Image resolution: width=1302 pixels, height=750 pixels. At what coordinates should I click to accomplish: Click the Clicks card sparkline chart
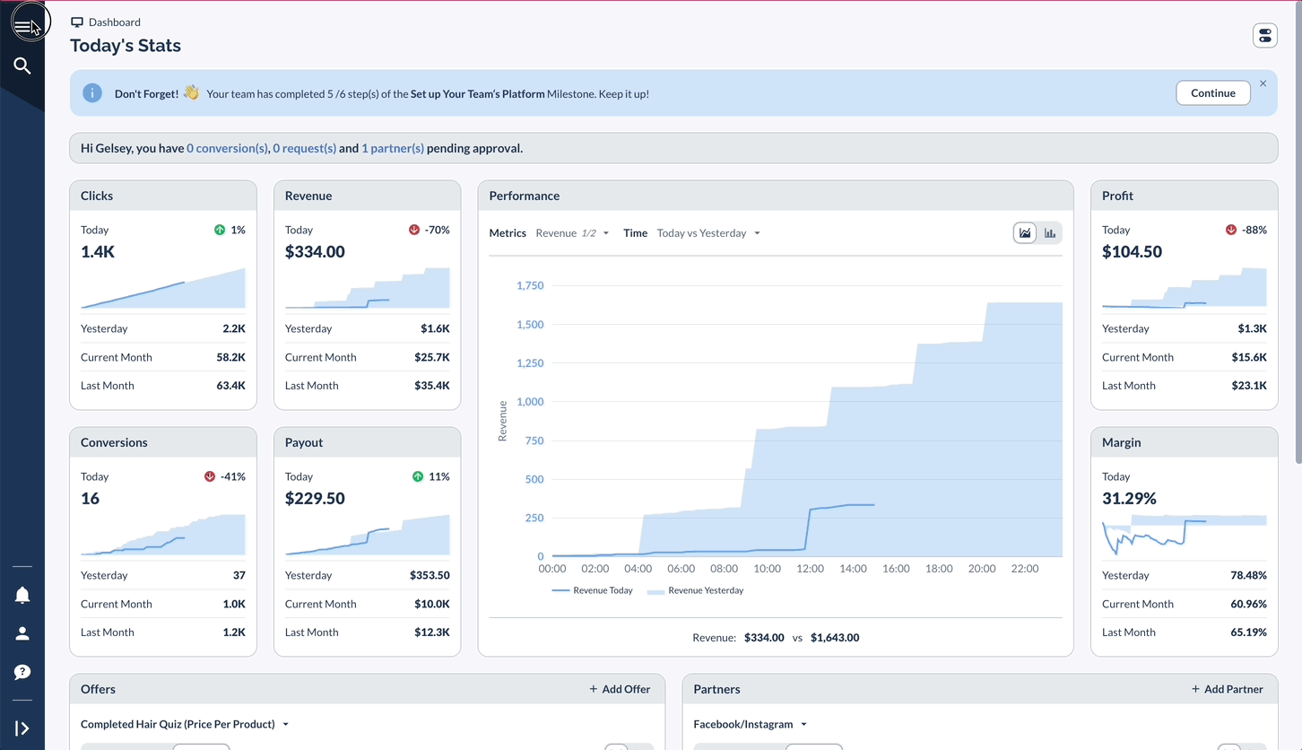click(x=163, y=288)
